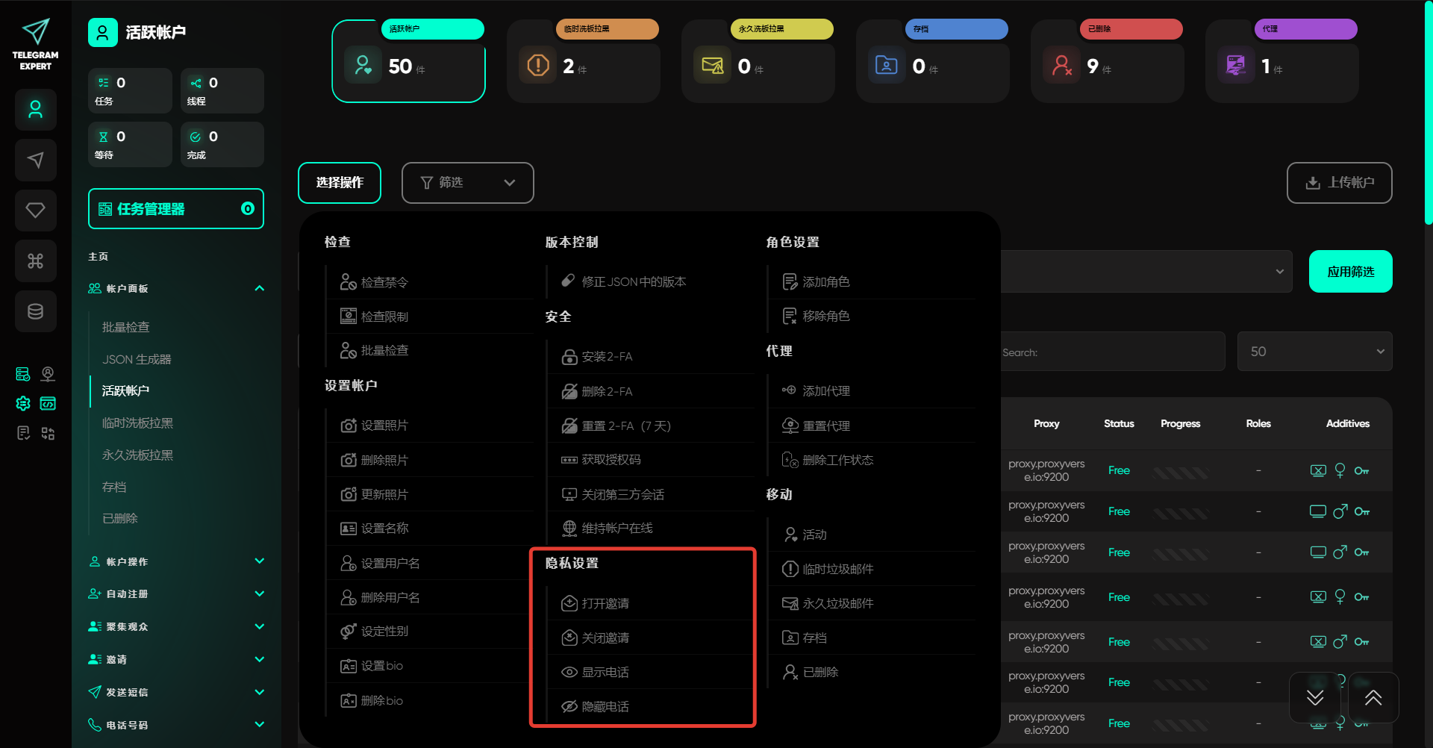Choose 安装2-FA from the security menu
This screenshot has height=748, width=1433.
(x=606, y=357)
